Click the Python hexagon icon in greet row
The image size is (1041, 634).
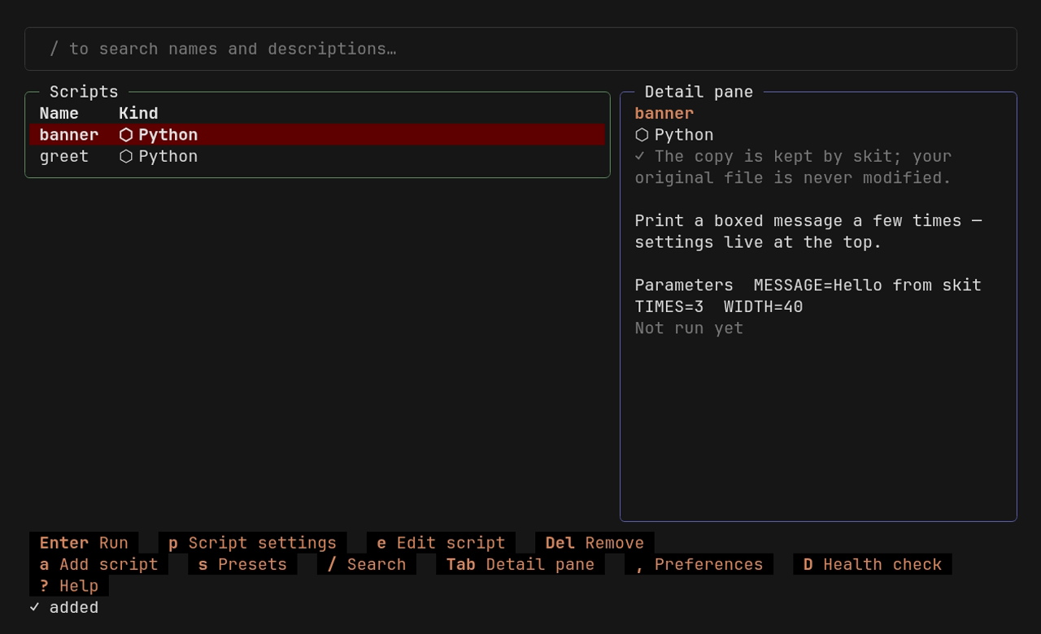pos(126,156)
